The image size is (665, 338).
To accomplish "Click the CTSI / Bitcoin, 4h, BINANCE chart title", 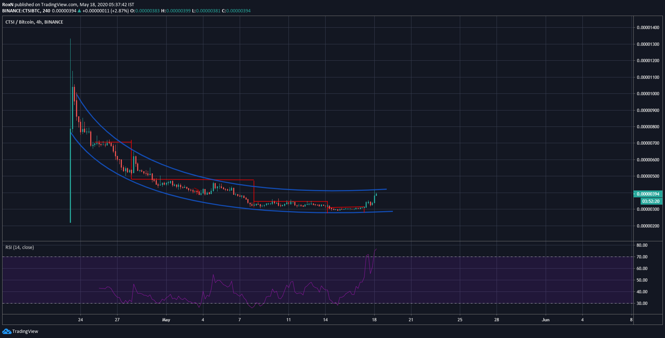I will pyautogui.click(x=34, y=22).
